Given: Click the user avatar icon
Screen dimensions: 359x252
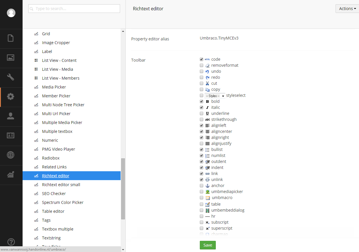Looking at the screenshot, I should 11,13.
